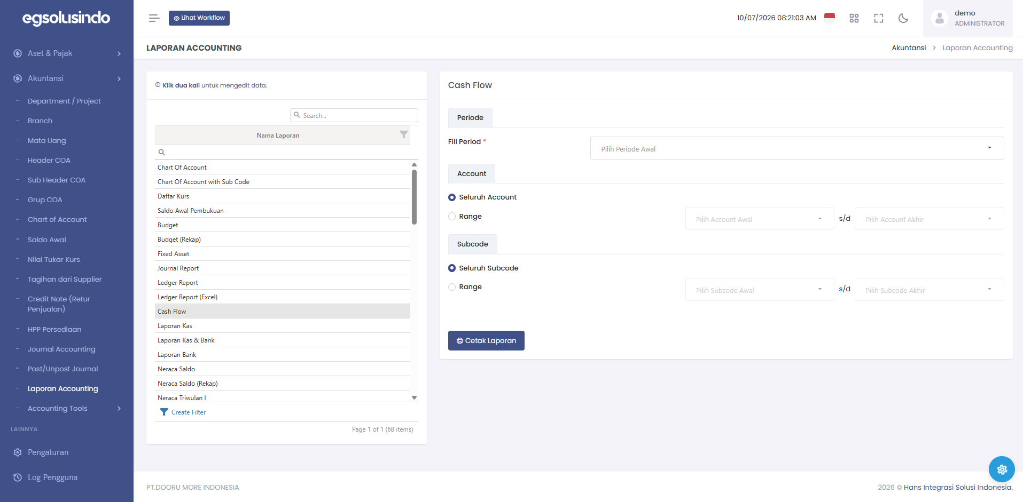Open the Pilih Subcode Akhir dropdown

(x=929, y=290)
